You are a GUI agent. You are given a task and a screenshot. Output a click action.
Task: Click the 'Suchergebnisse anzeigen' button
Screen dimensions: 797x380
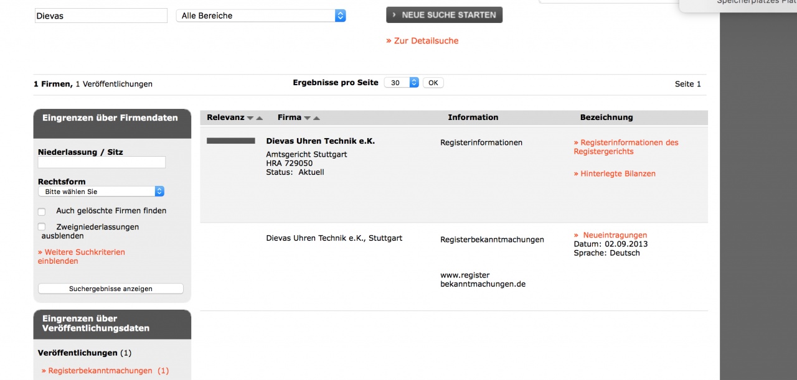(111, 289)
